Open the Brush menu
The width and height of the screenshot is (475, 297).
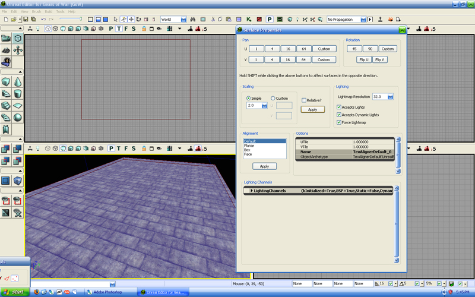coord(36,11)
